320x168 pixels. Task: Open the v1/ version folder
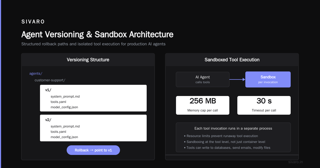[x=48, y=90]
